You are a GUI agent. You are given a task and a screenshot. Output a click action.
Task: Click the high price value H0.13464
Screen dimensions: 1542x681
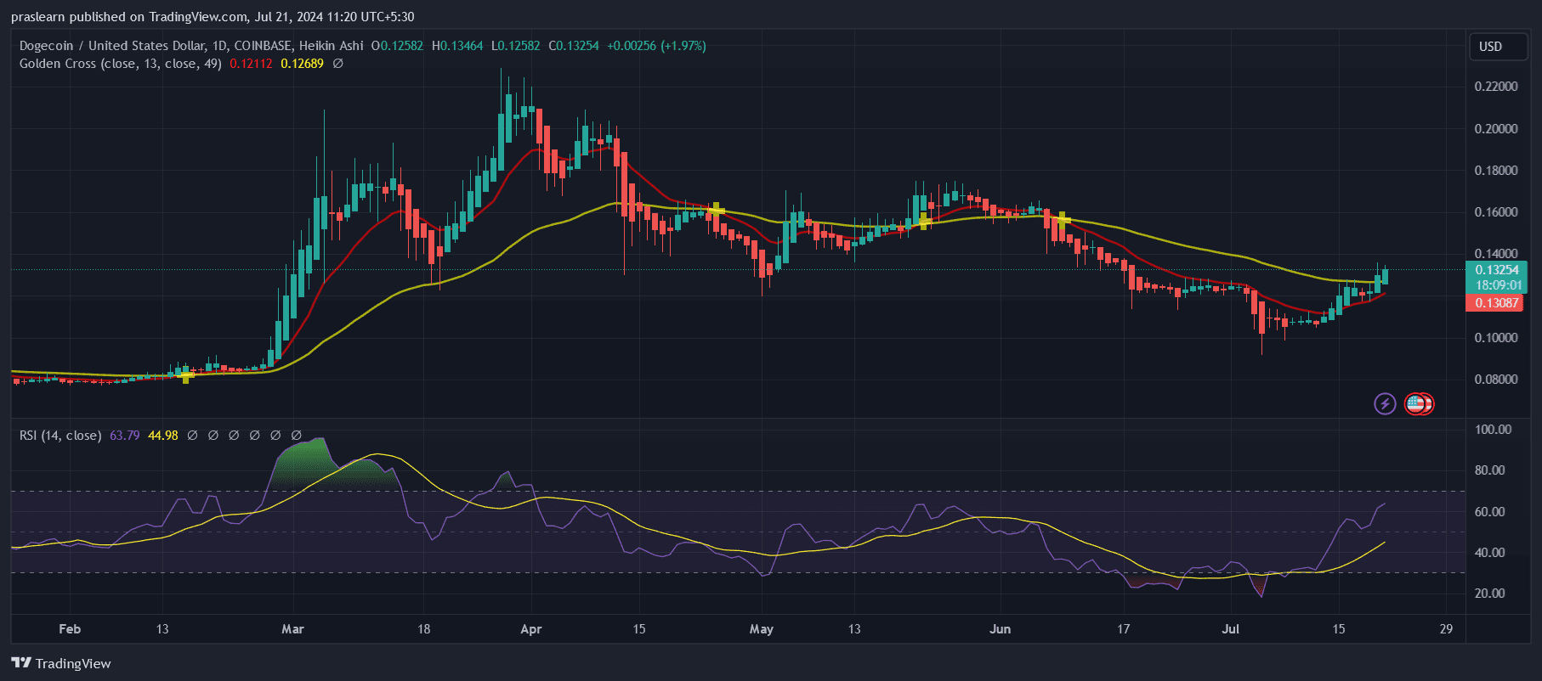457,46
